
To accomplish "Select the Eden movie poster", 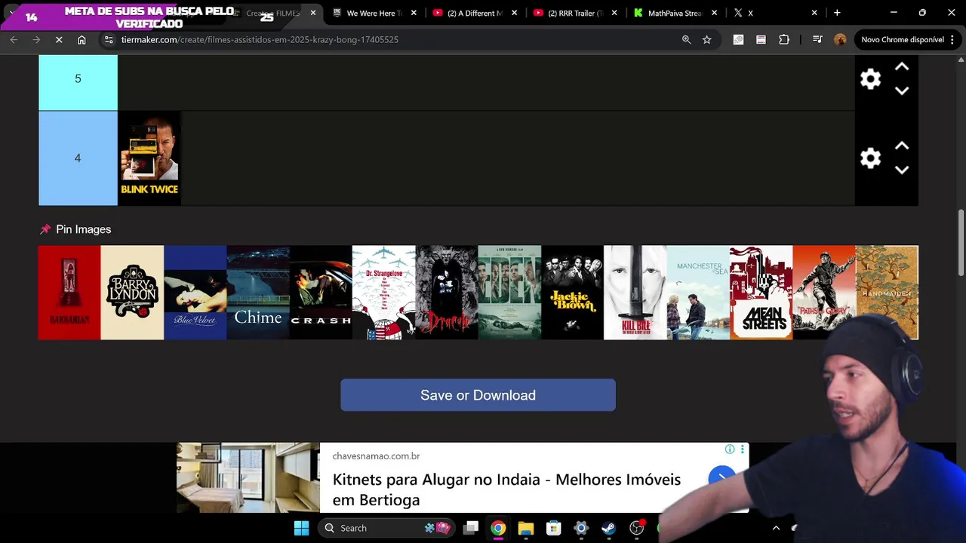I will click(509, 293).
